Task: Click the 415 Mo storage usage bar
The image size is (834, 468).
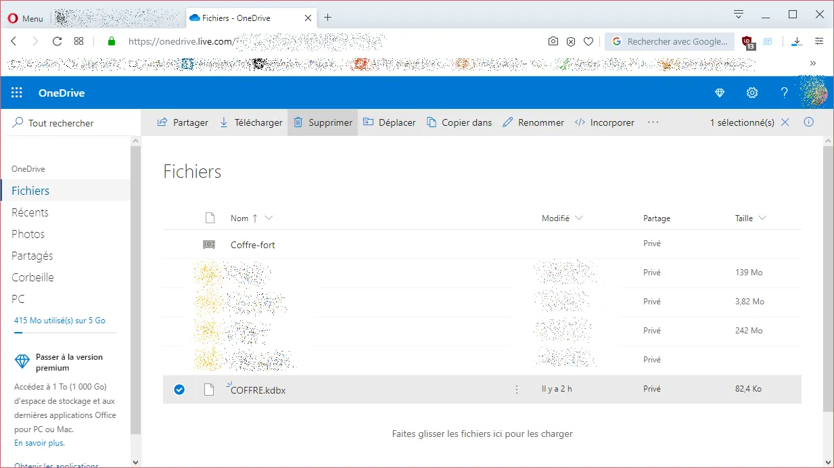Action: tap(66, 333)
